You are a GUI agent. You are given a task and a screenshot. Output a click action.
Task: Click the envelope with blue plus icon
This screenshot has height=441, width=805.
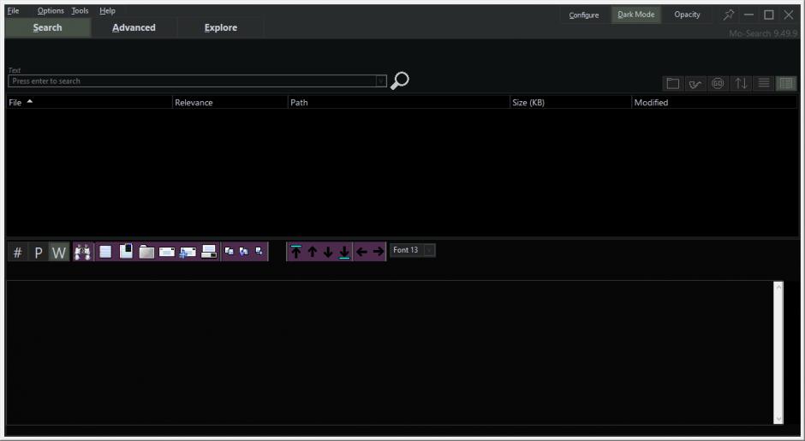188,252
